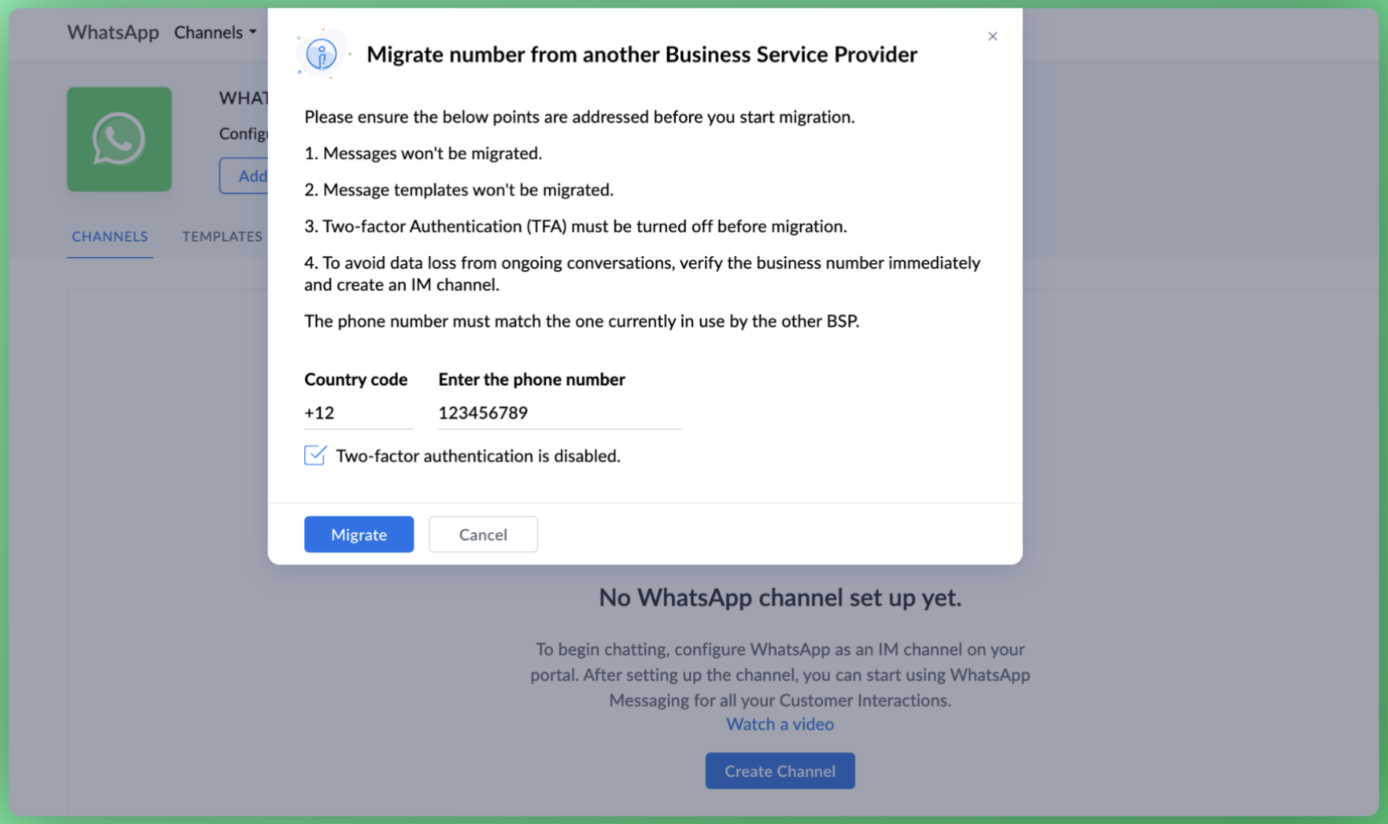Click the partially hidden Add button

tap(245, 176)
